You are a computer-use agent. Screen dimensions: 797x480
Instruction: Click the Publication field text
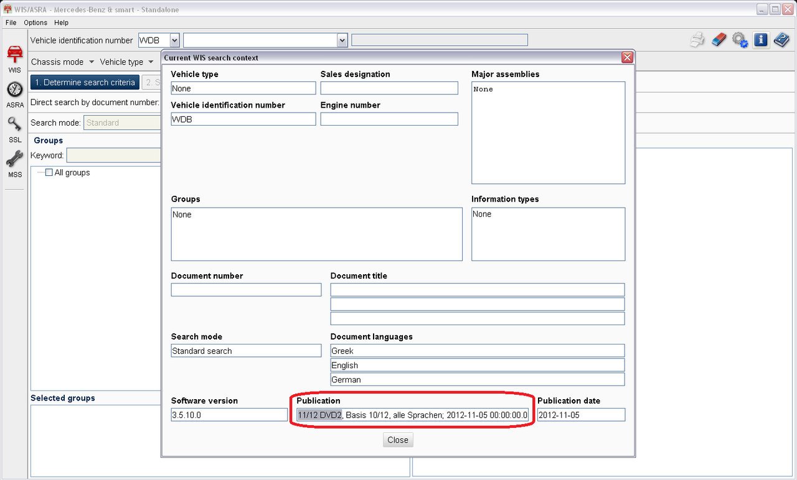coord(413,415)
